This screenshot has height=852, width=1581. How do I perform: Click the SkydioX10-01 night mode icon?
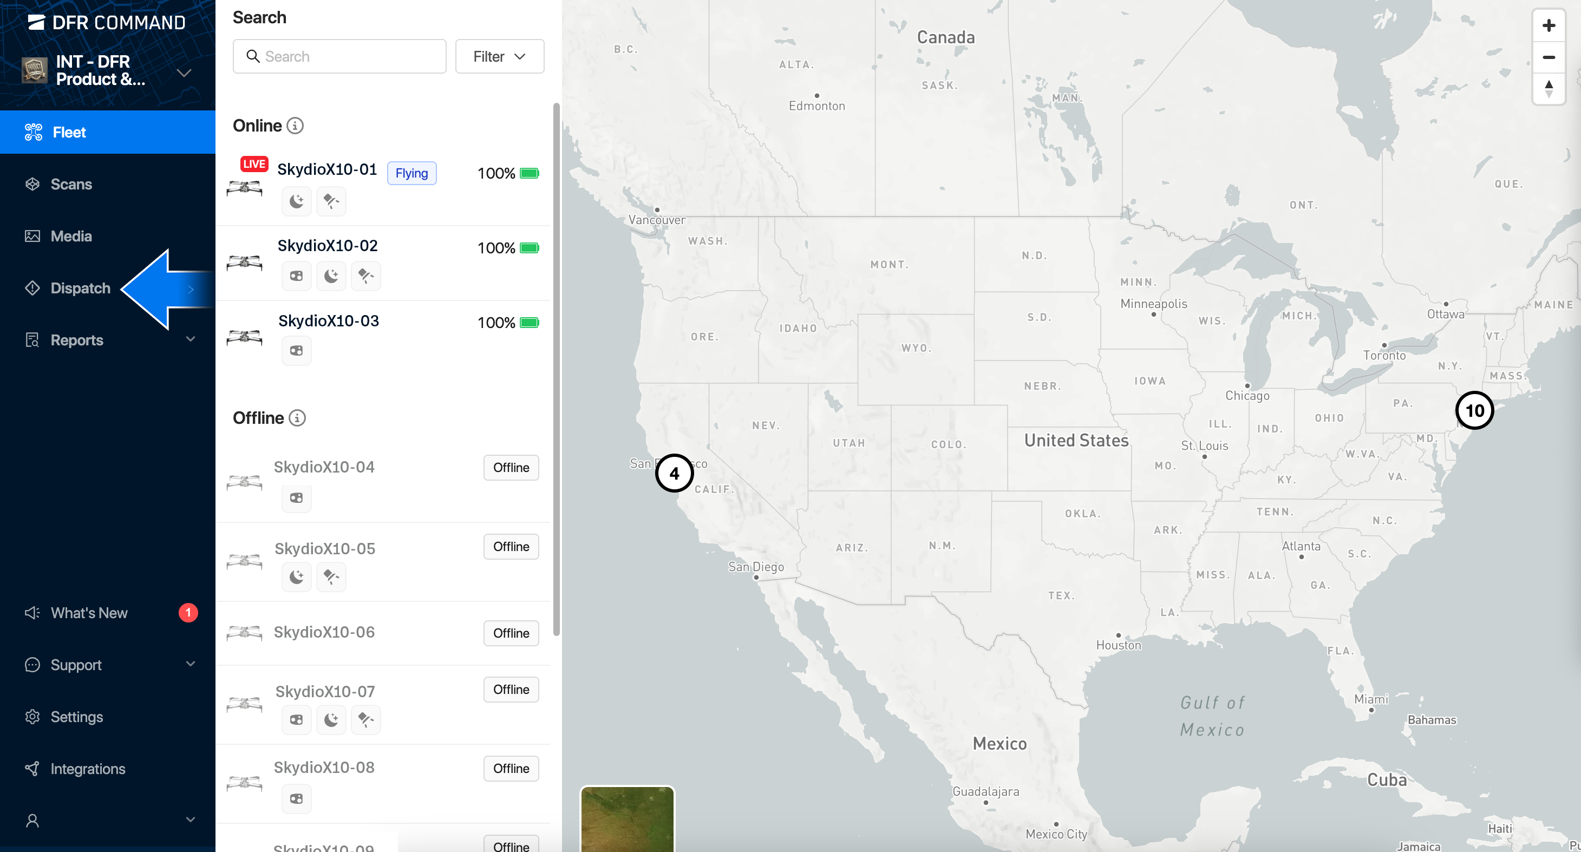[297, 201]
